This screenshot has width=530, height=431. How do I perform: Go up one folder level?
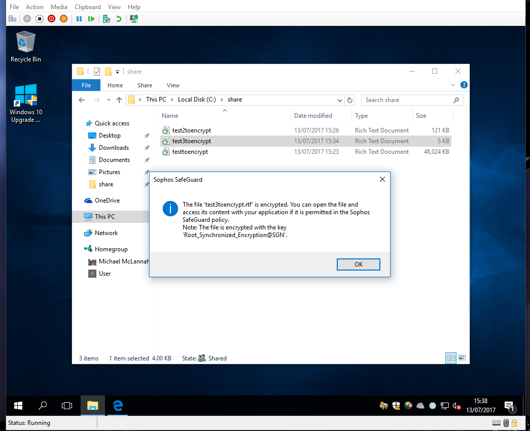tap(119, 100)
